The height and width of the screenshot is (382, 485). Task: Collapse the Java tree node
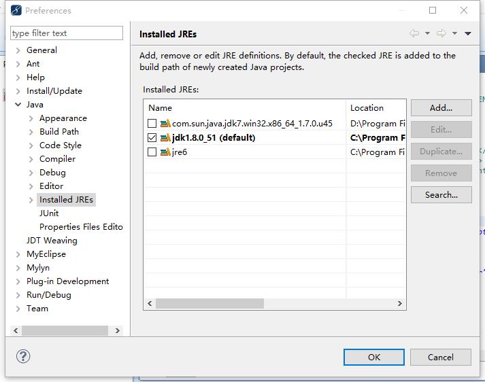pos(18,105)
